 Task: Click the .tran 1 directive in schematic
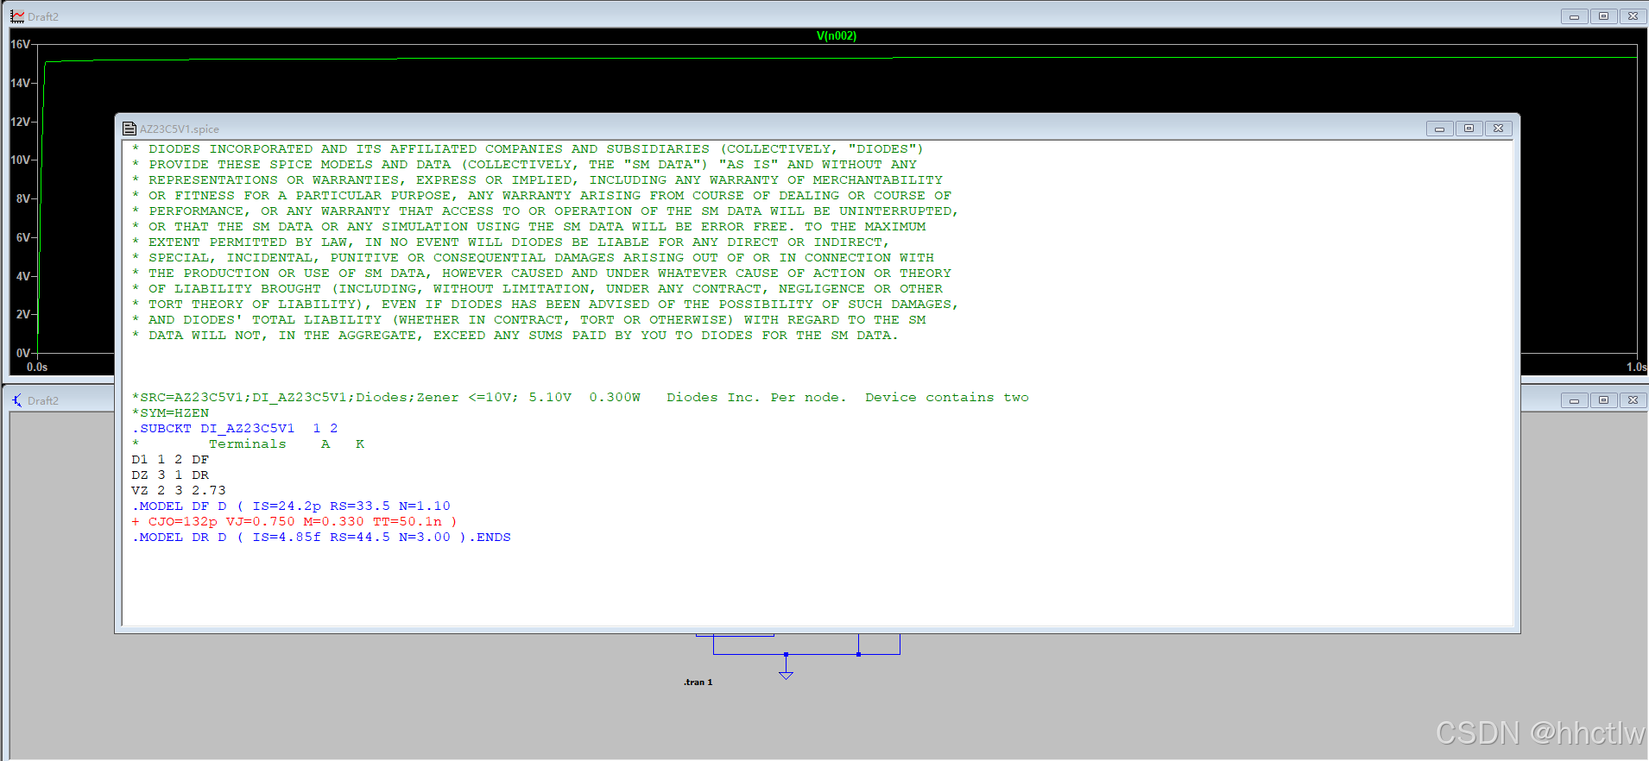(698, 682)
